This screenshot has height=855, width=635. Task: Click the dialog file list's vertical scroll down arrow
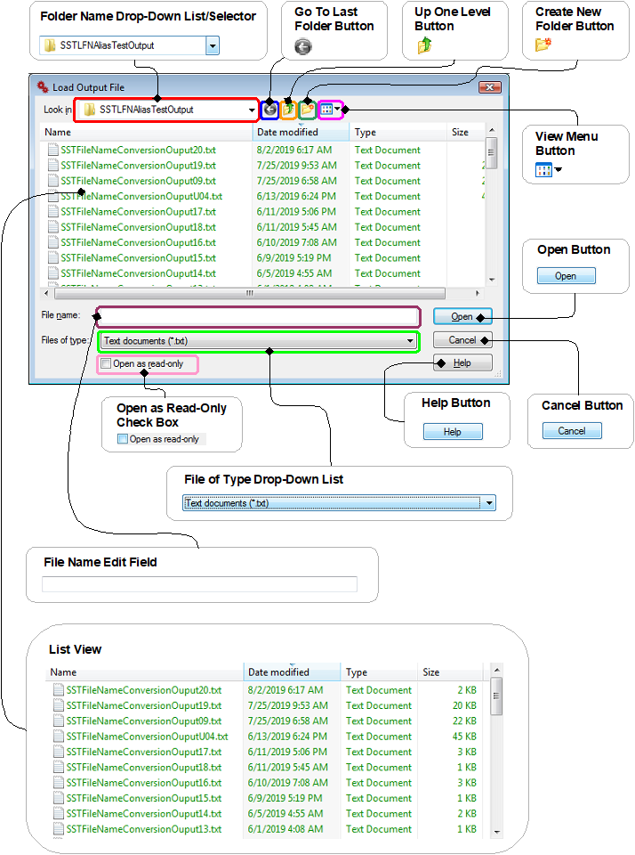pos(492,280)
